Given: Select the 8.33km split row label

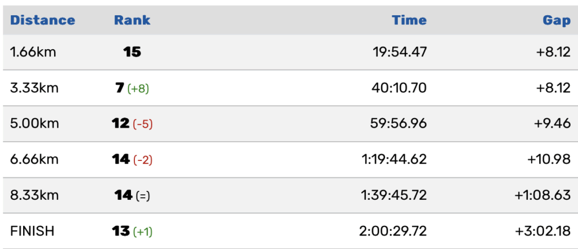Looking at the screenshot, I should [x=34, y=195].
